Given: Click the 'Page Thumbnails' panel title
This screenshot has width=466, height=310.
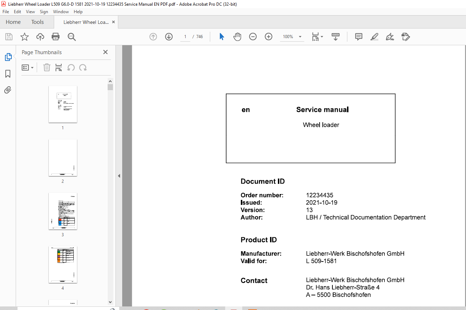Looking at the screenshot, I should pyautogui.click(x=42, y=52).
